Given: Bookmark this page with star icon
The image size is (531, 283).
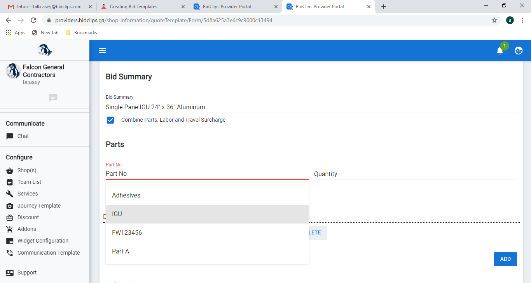Looking at the screenshot, I should point(494,20).
